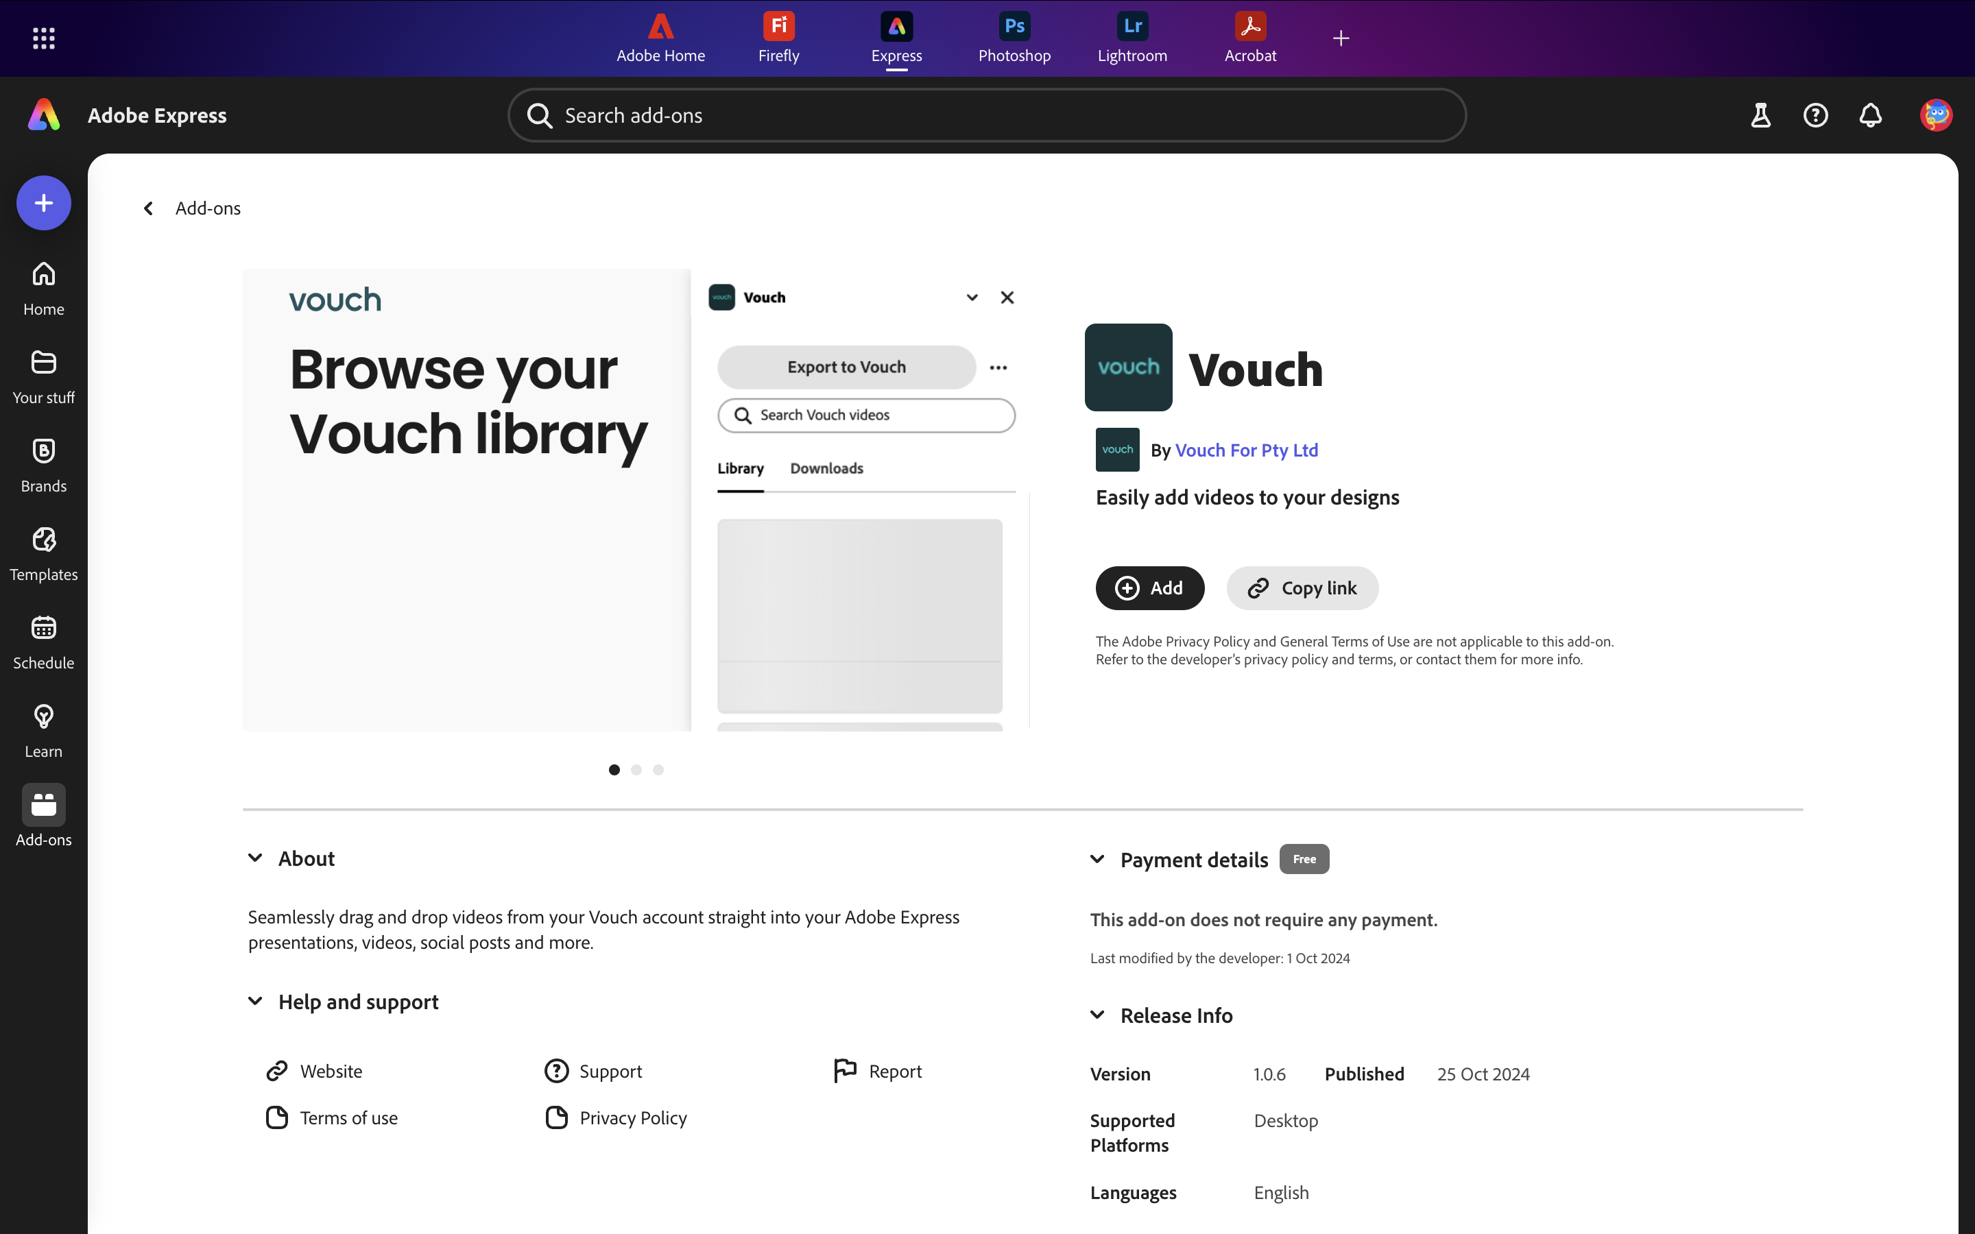Open the Express app tab
This screenshot has width=1975, height=1234.
(896, 38)
